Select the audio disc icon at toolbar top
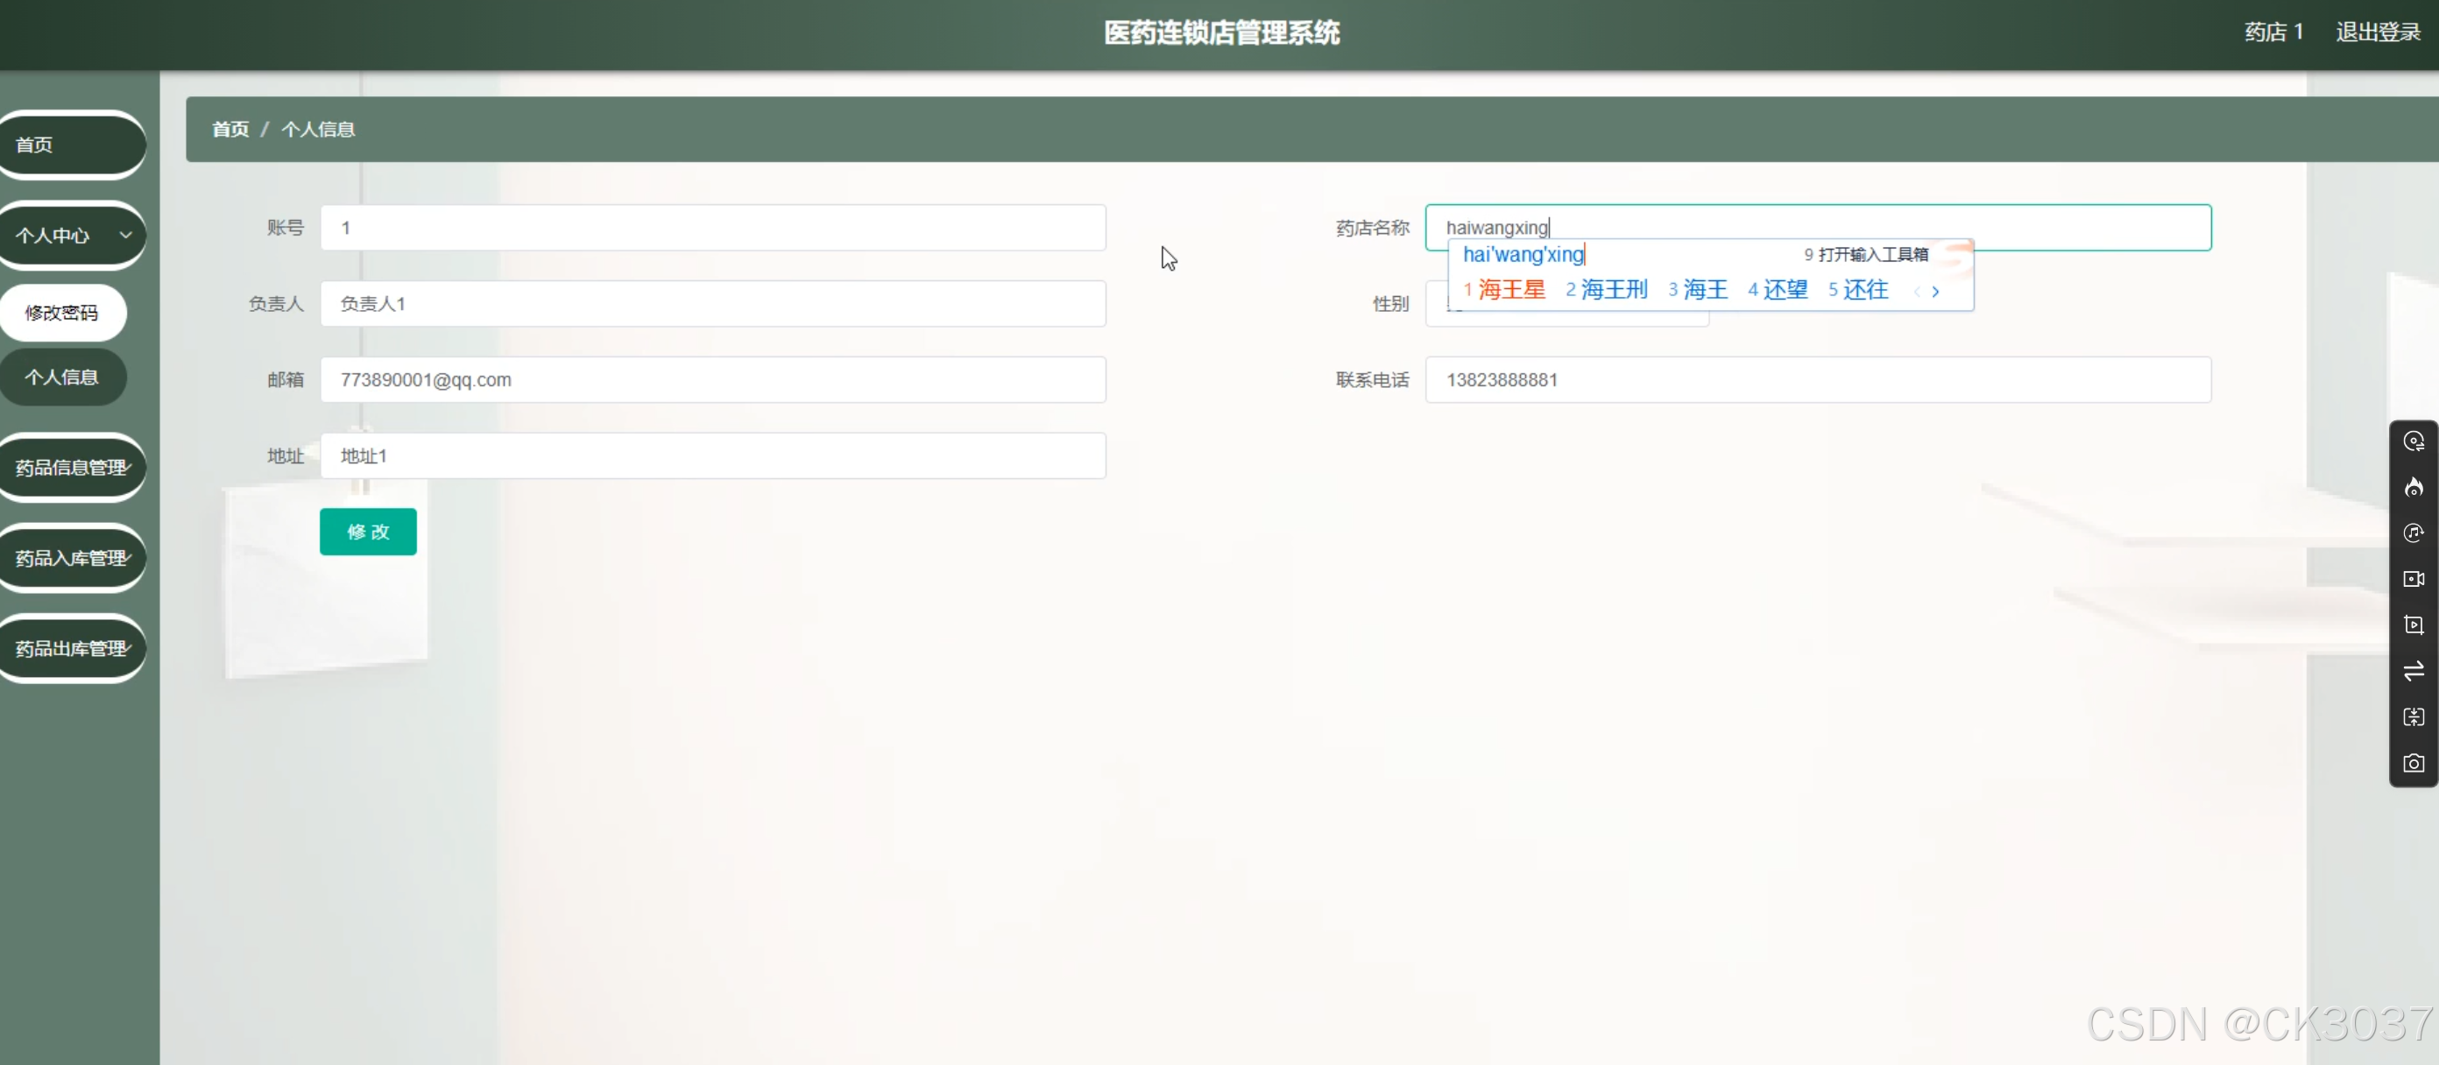Image resolution: width=2439 pixels, height=1065 pixels. coord(2414,441)
